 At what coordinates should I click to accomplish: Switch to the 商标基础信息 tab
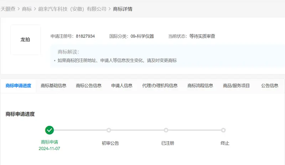pos(53,85)
